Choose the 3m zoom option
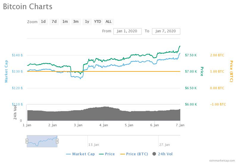The width and height of the screenshot is (238, 163). [76, 22]
